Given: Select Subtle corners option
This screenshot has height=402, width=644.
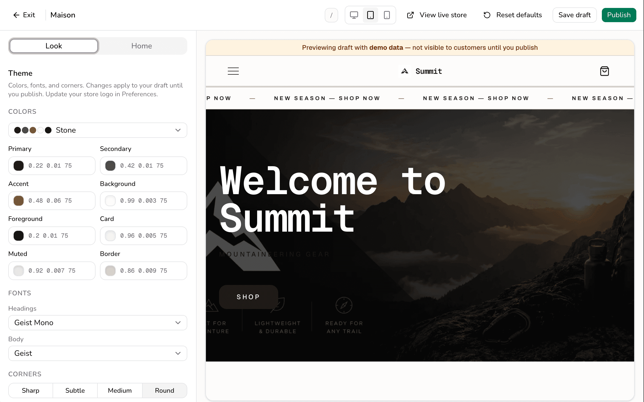Looking at the screenshot, I should [75, 391].
